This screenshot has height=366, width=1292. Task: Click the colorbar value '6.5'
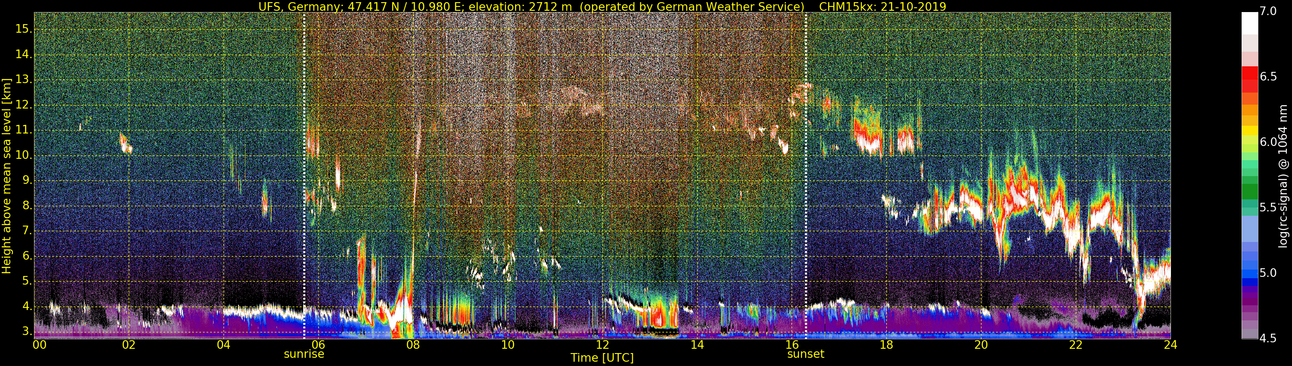[x=1268, y=77]
